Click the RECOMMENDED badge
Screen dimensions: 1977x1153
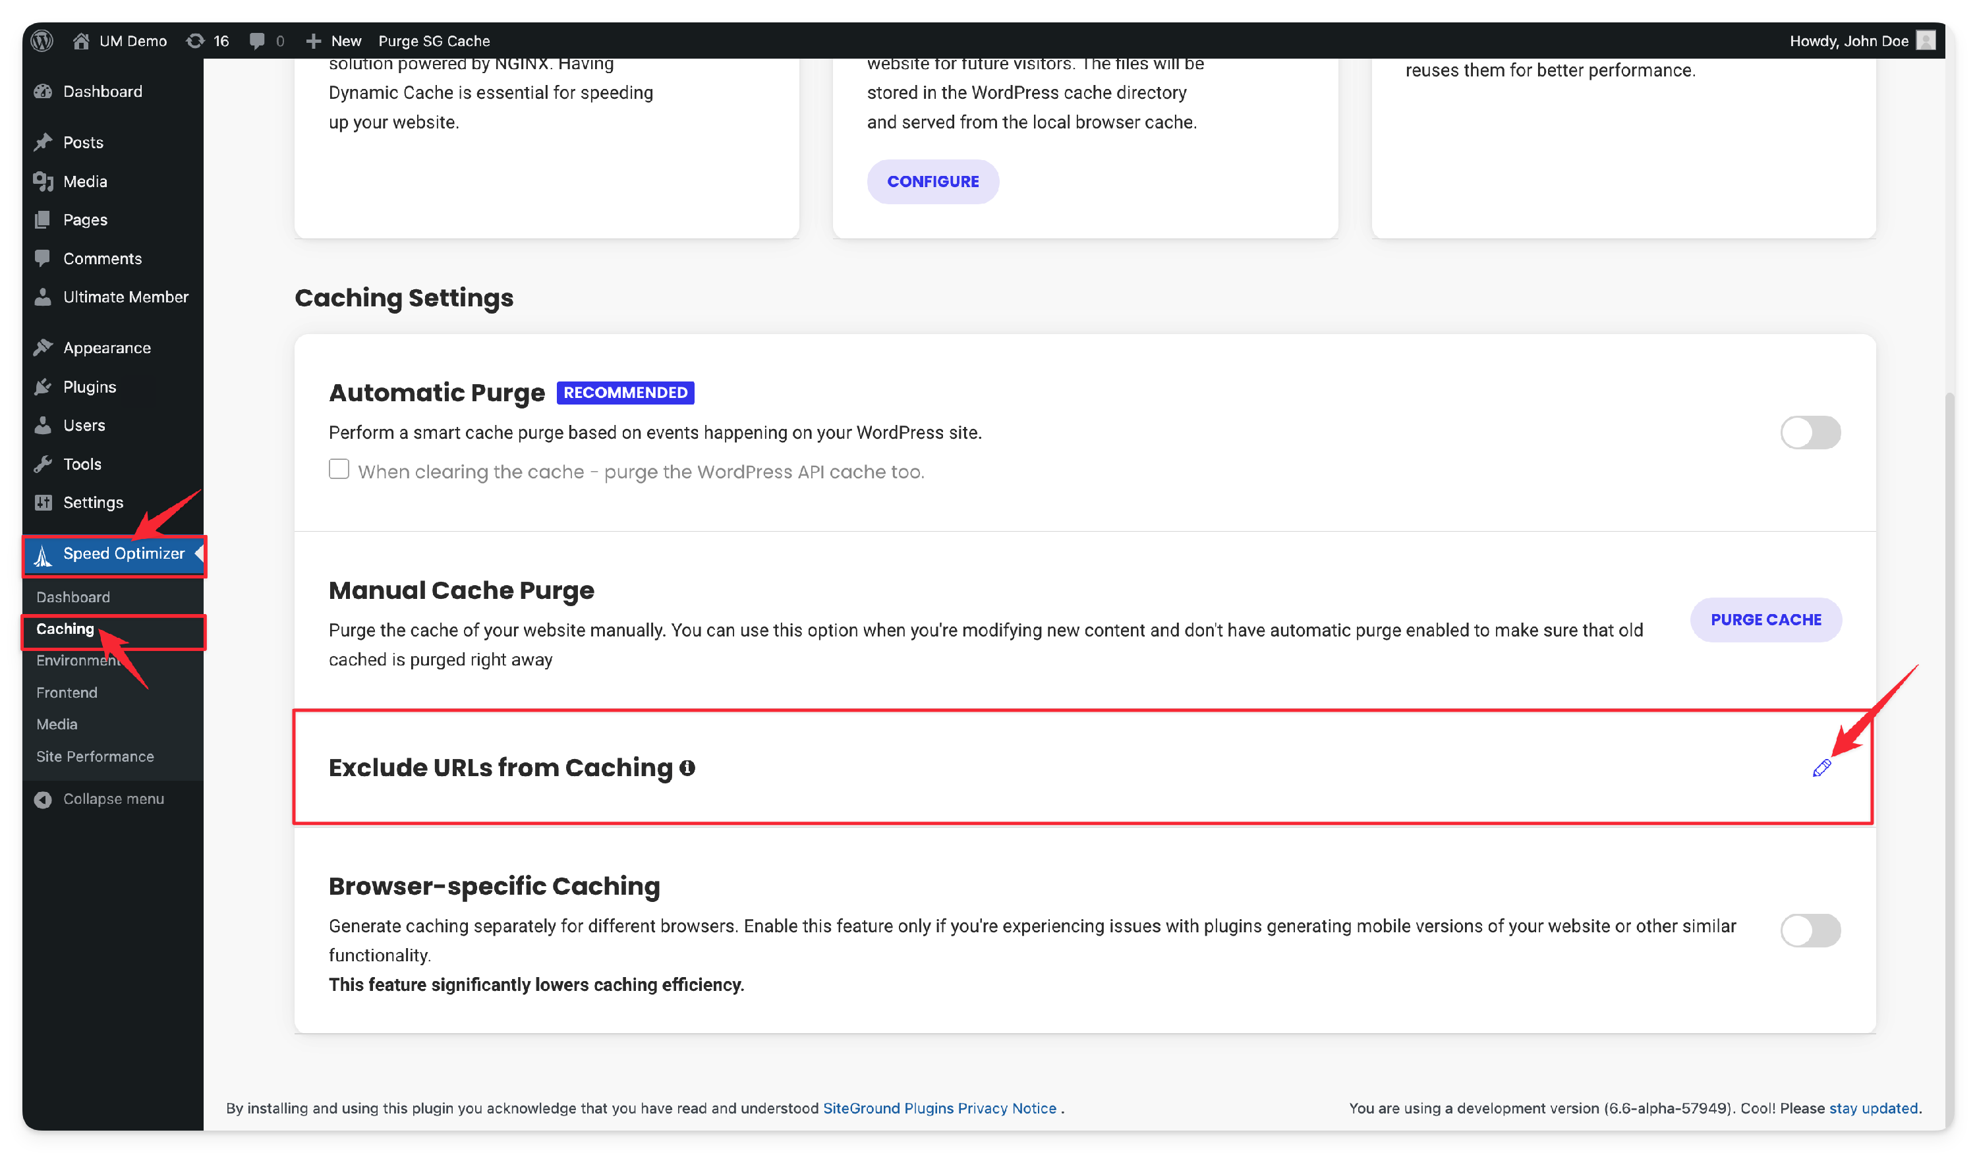coord(625,393)
